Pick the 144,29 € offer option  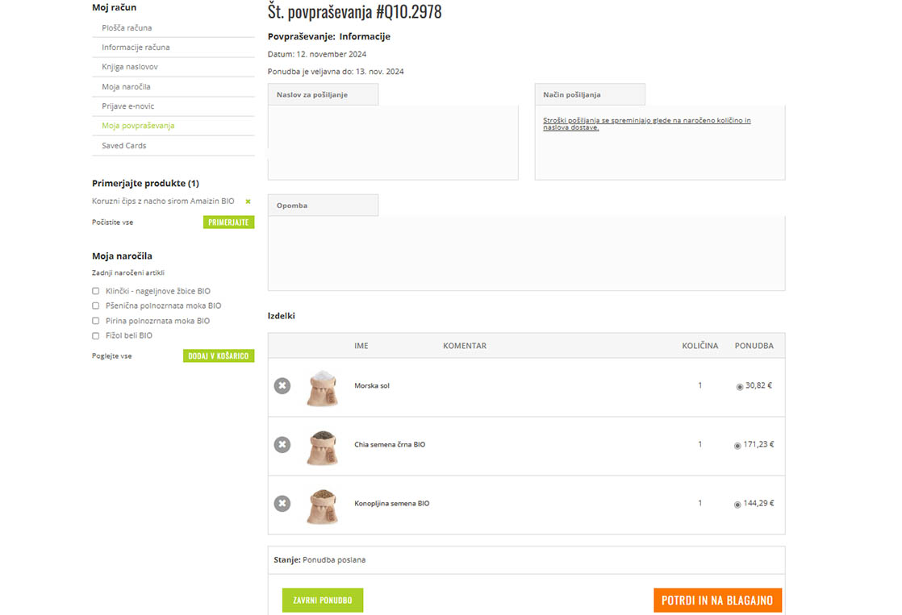pos(737,505)
